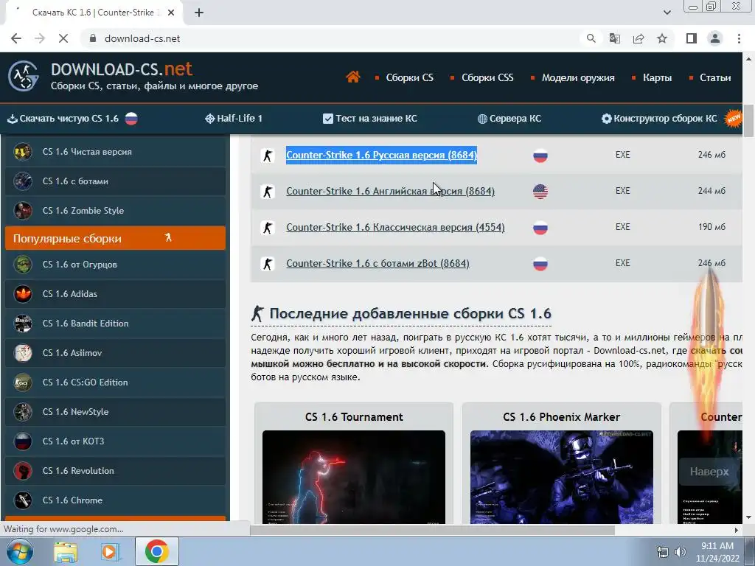This screenshot has height=566, width=755.
Task: Click the vertical page scrollbar thumb
Action: [748, 120]
